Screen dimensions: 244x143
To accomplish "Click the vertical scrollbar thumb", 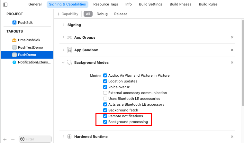I will click(x=243, y=63).
